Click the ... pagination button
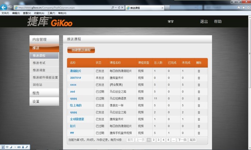 click(173, 140)
